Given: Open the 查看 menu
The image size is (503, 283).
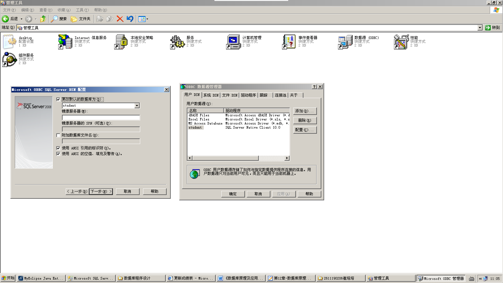Looking at the screenshot, I should coord(46,10).
